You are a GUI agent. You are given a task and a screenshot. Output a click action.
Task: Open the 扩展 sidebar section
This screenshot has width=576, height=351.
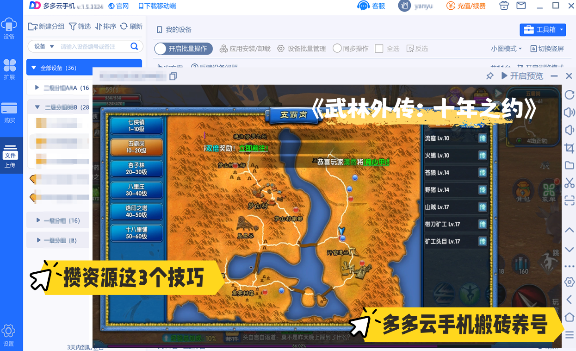(9, 69)
